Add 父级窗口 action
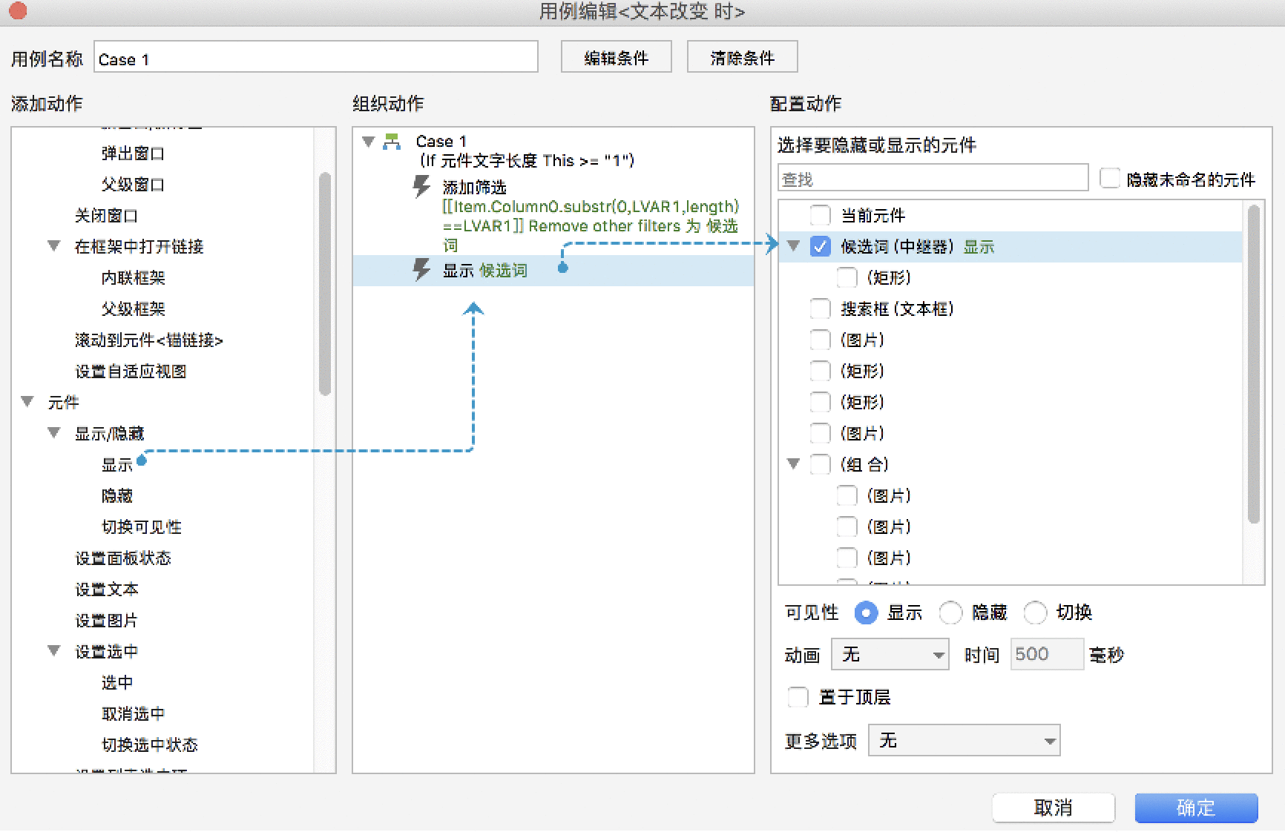The height and width of the screenshot is (832, 1285). (x=133, y=185)
